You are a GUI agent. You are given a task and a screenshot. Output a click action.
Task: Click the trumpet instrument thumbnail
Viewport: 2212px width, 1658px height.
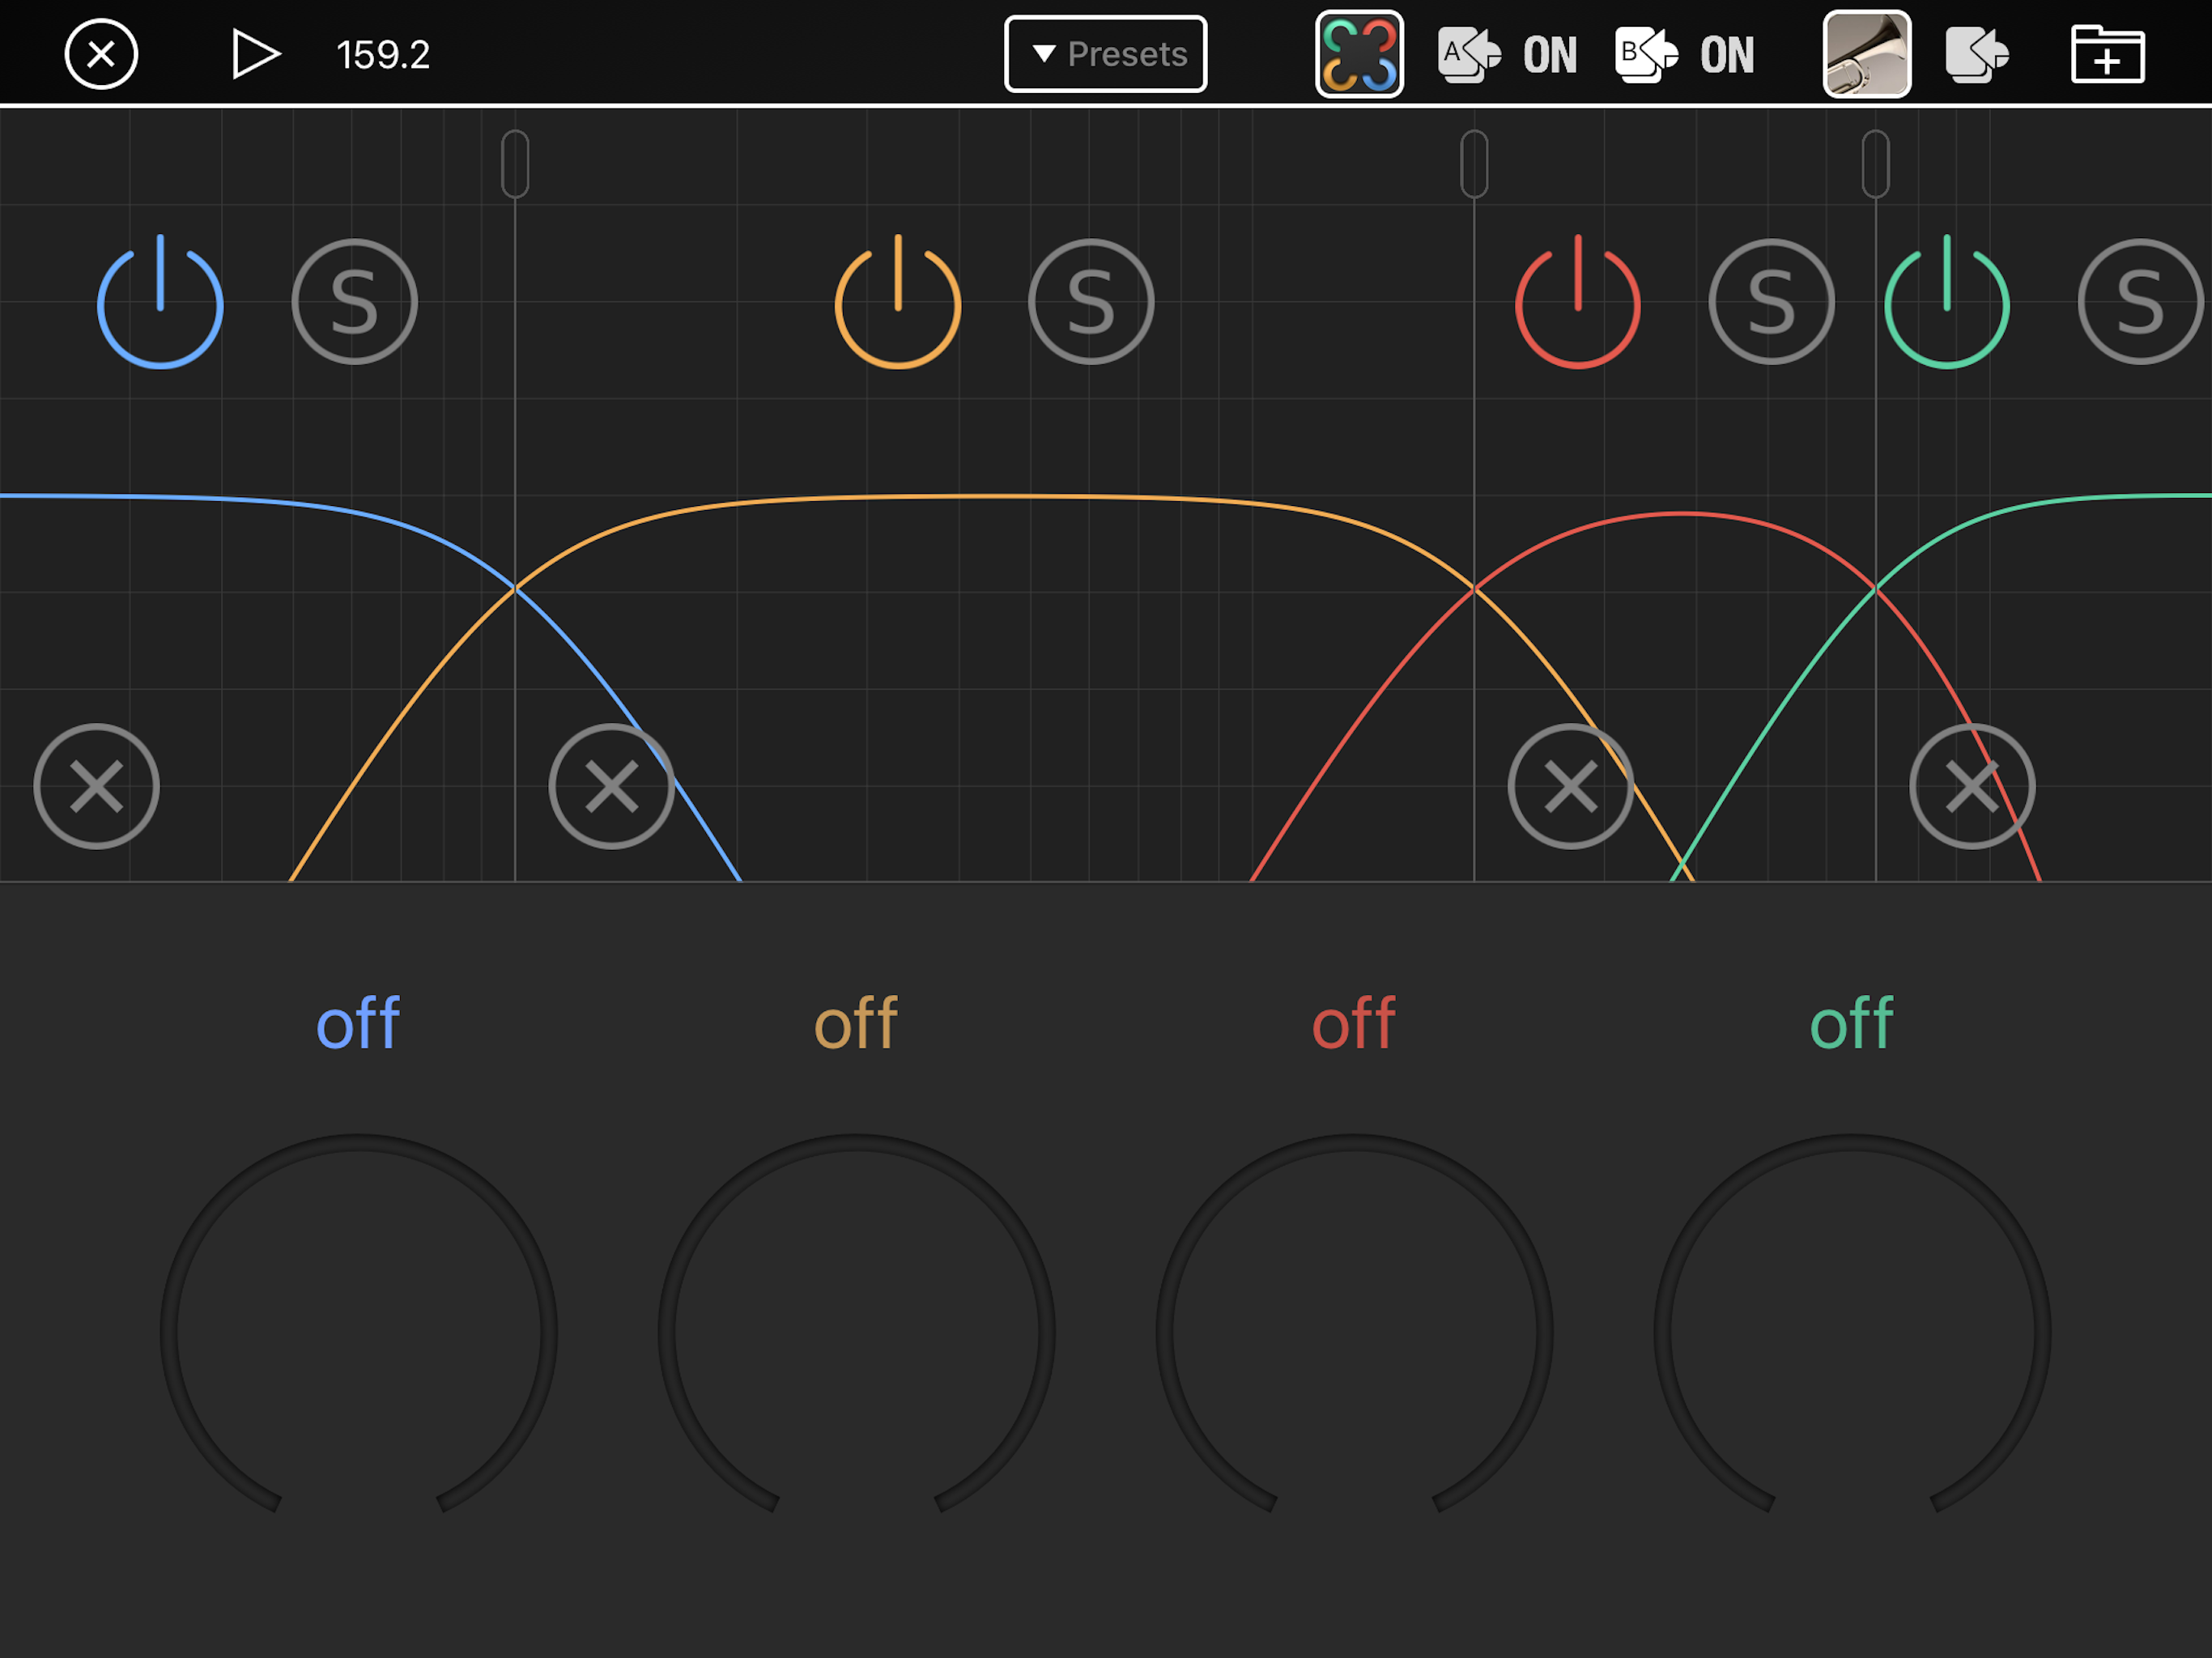tap(1866, 54)
